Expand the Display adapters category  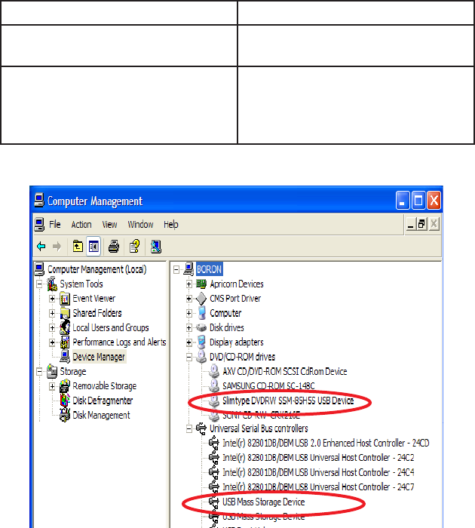[x=188, y=342]
